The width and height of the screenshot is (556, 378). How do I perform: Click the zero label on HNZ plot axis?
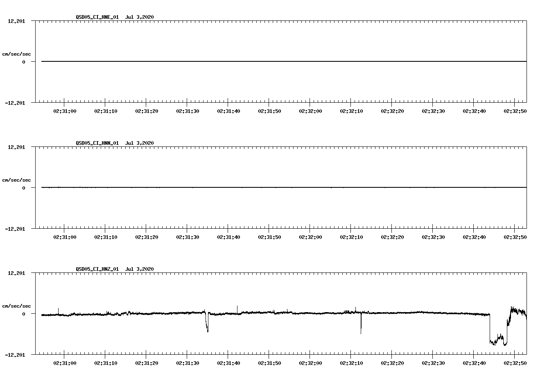[x=24, y=314]
